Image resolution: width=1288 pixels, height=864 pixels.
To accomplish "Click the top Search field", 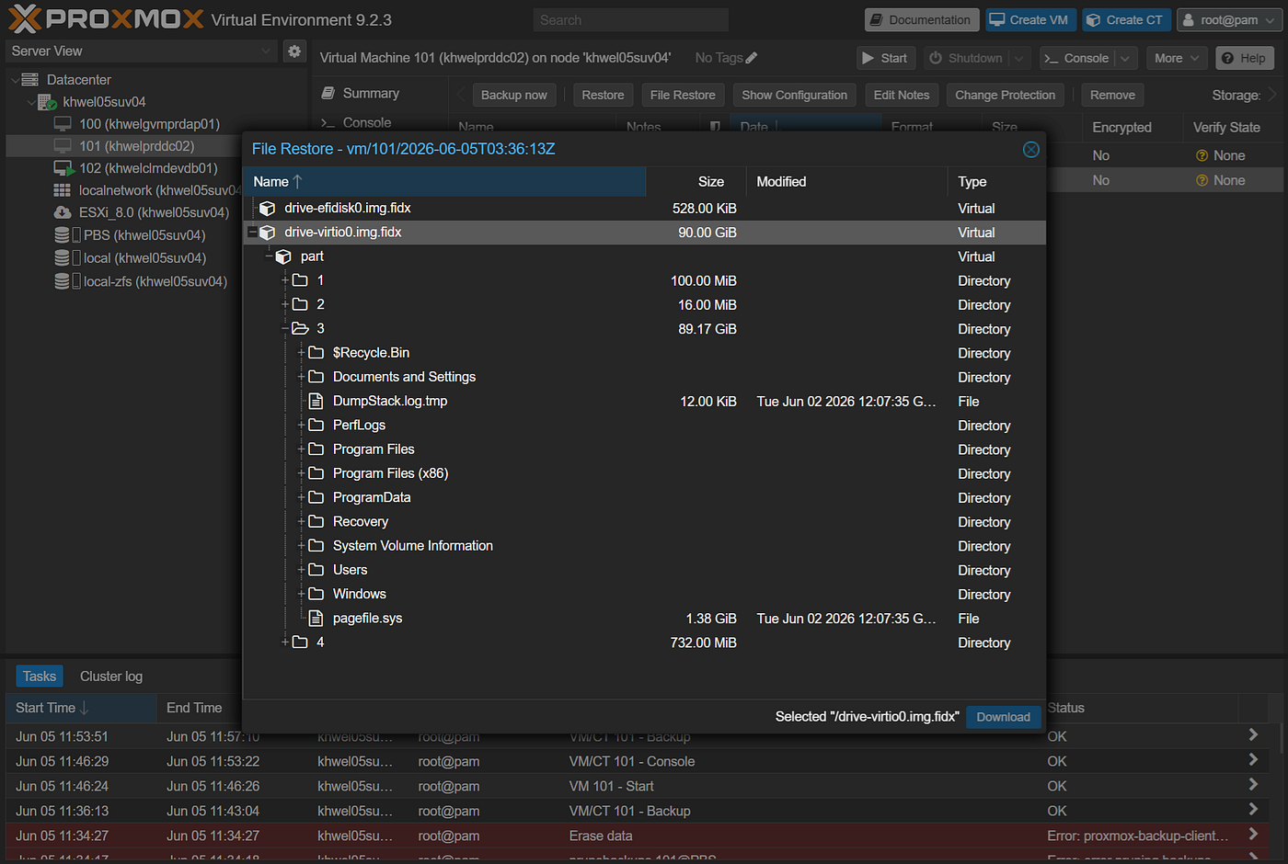I will [x=631, y=20].
